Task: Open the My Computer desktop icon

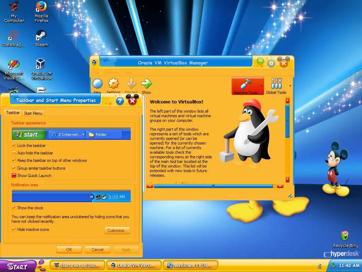Action: click(x=14, y=12)
